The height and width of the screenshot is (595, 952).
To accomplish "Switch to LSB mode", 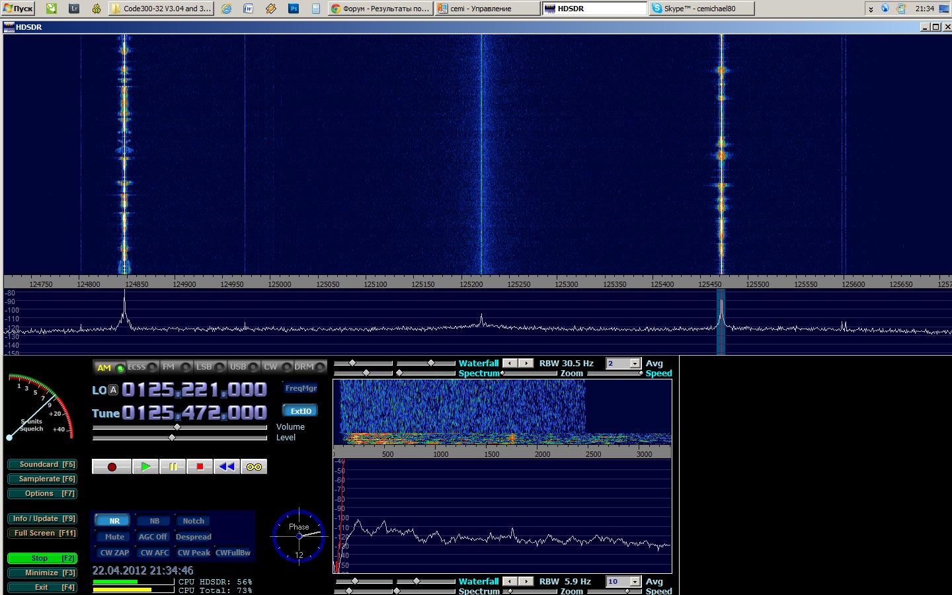I will [210, 368].
